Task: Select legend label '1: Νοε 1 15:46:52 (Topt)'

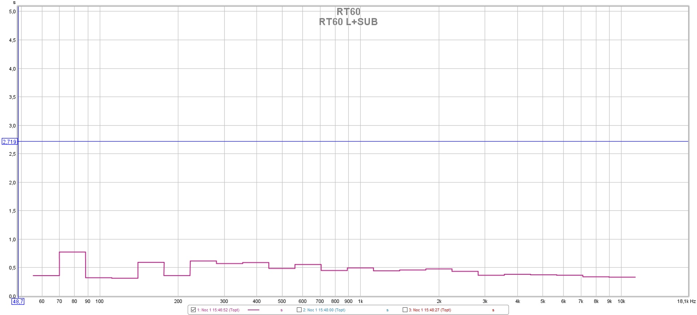Action: [218, 310]
